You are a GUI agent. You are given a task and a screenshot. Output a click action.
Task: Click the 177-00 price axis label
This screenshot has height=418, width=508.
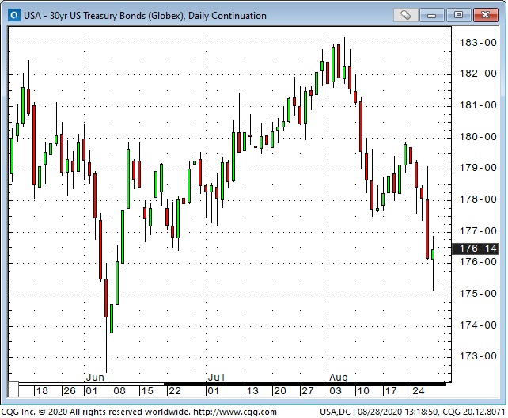coord(478,230)
